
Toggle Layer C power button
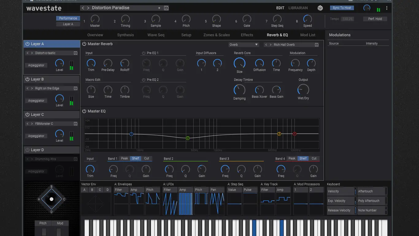click(27, 115)
